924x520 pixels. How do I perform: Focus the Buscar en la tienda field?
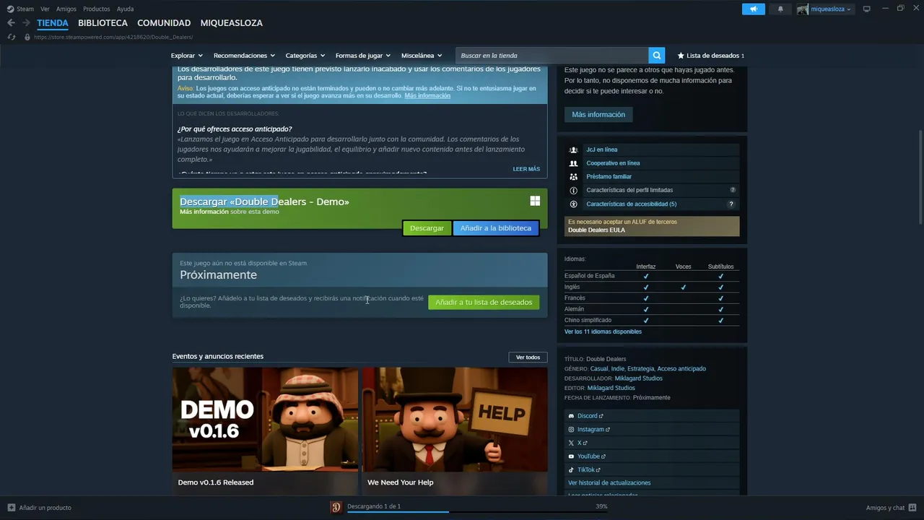552,56
